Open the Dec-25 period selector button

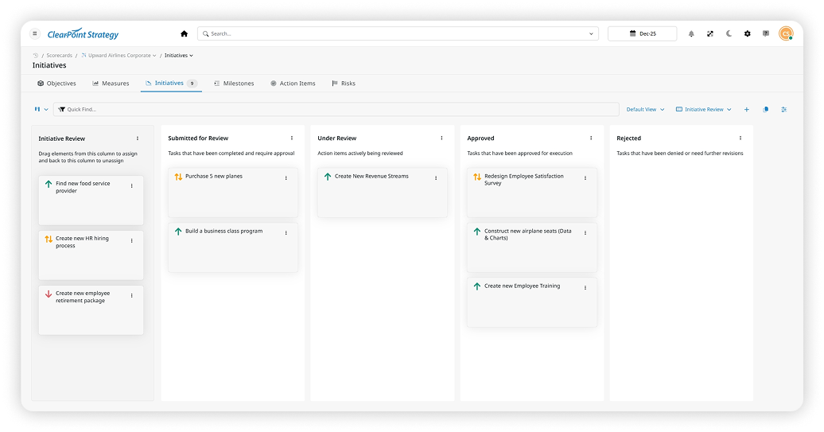coord(642,33)
